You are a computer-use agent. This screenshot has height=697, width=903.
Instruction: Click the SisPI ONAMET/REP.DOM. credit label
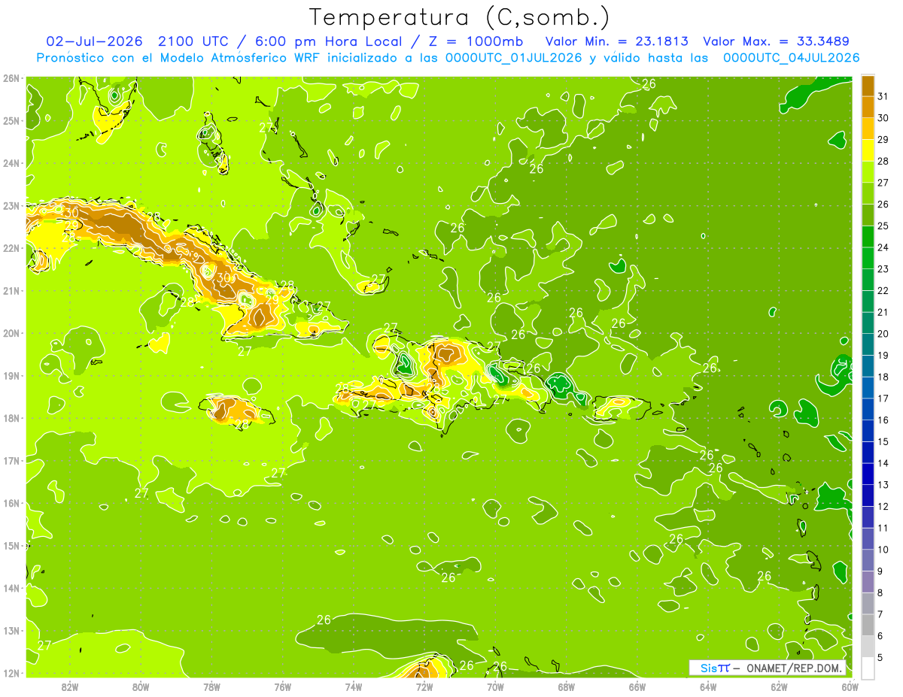[768, 668]
